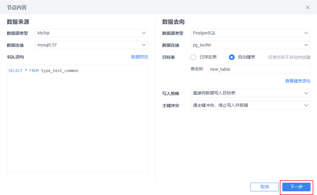317x195 pixels.
Task: Click the 数据预览 link
Action: (x=139, y=57)
